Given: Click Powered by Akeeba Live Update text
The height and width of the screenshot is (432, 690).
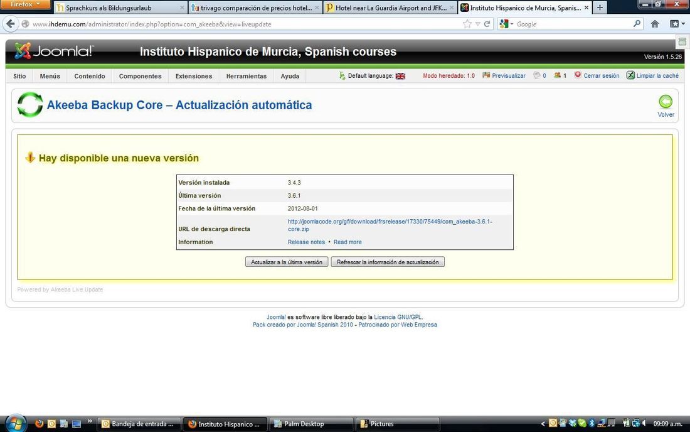Looking at the screenshot, I should [60, 289].
